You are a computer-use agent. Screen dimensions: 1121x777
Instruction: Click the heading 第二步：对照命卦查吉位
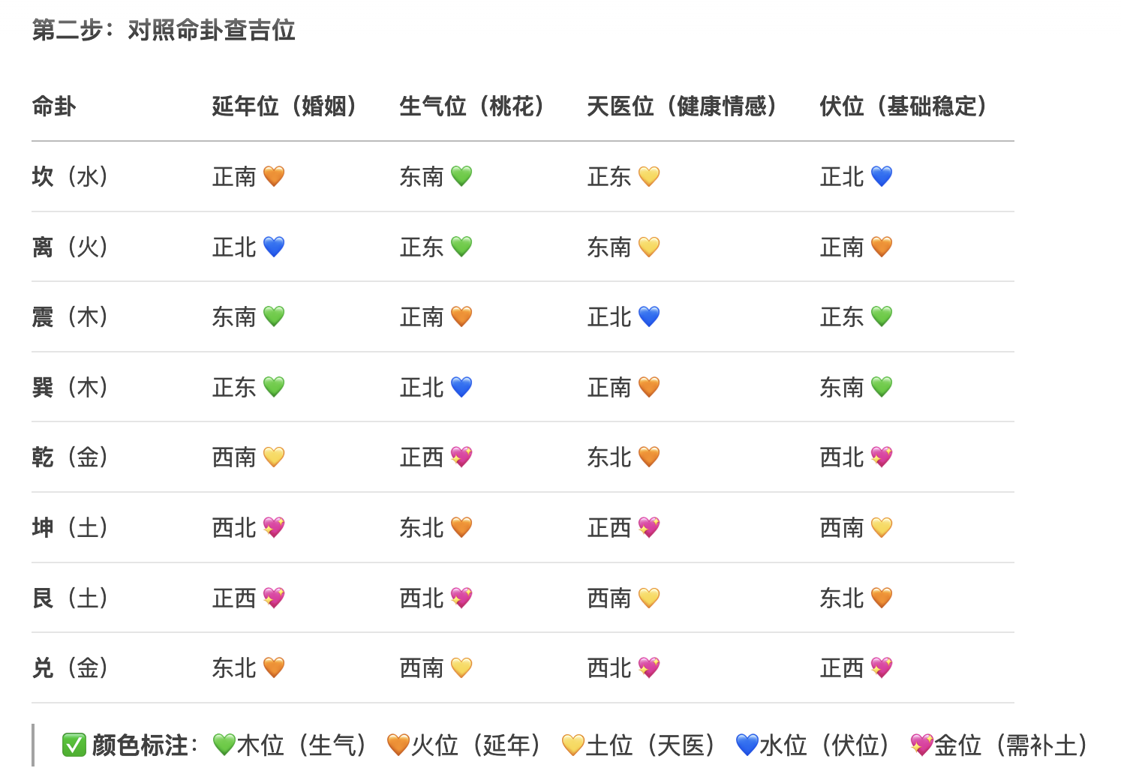click(164, 30)
